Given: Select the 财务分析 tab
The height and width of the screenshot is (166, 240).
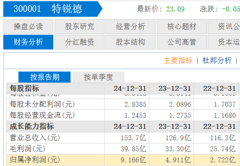Looking at the screenshot, I should [28, 42].
